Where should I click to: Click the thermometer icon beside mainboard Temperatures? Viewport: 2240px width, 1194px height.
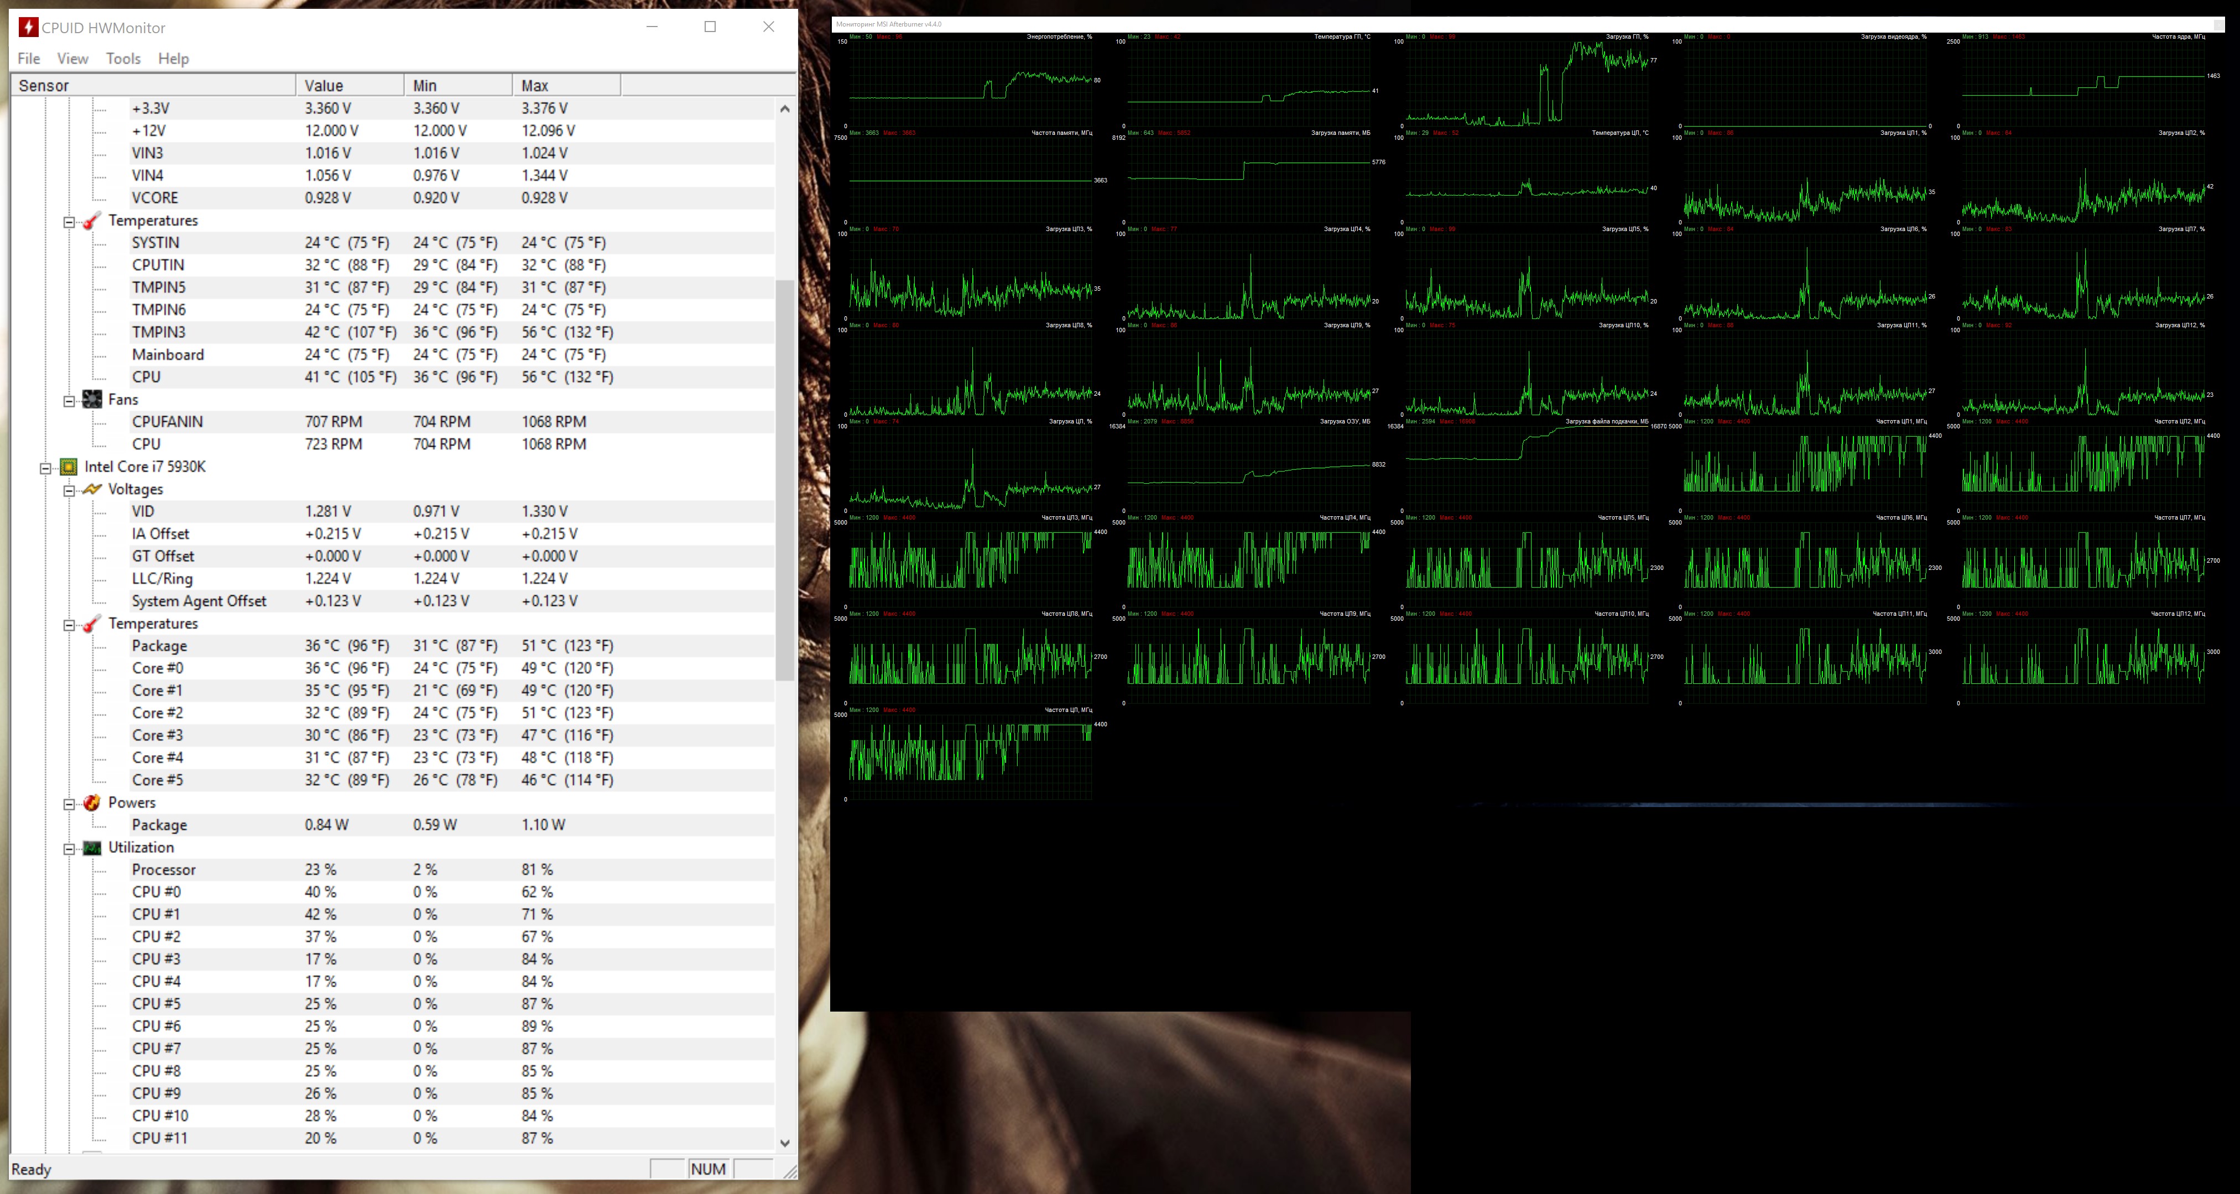[91, 221]
